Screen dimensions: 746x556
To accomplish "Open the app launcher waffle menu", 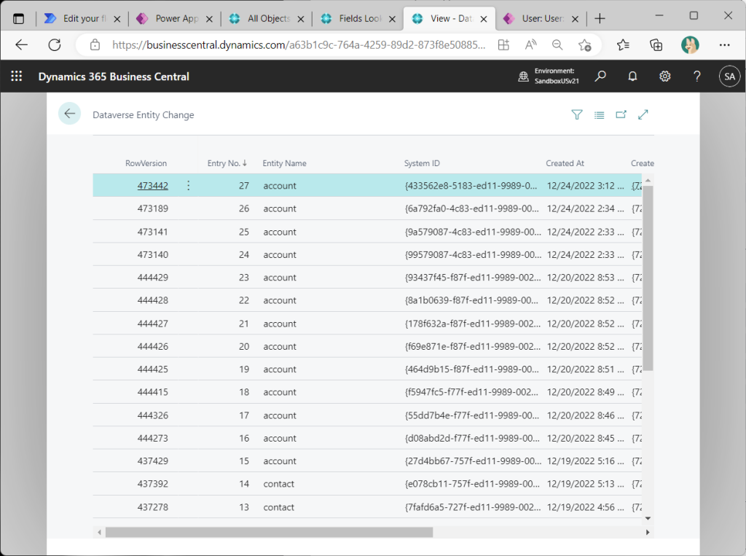I will tap(16, 77).
